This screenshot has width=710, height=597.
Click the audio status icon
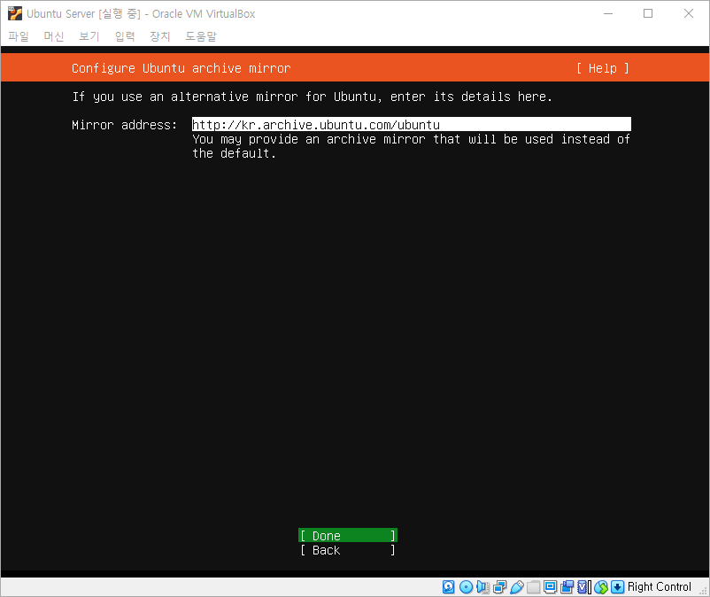pyautogui.click(x=482, y=586)
